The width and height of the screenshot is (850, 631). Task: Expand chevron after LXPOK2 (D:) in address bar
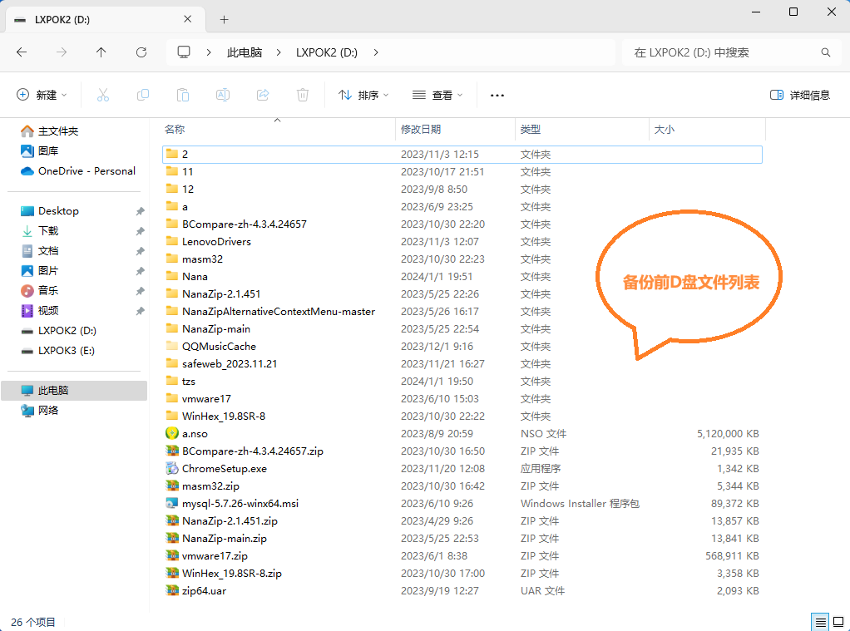376,52
